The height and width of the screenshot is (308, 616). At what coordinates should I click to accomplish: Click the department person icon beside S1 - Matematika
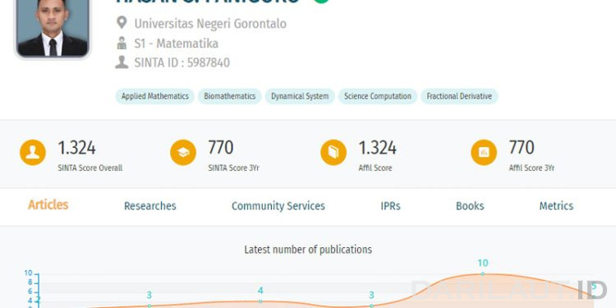point(122,43)
